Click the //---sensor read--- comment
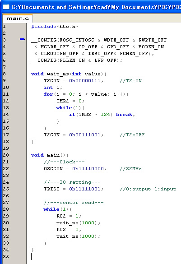 [74, 203]
